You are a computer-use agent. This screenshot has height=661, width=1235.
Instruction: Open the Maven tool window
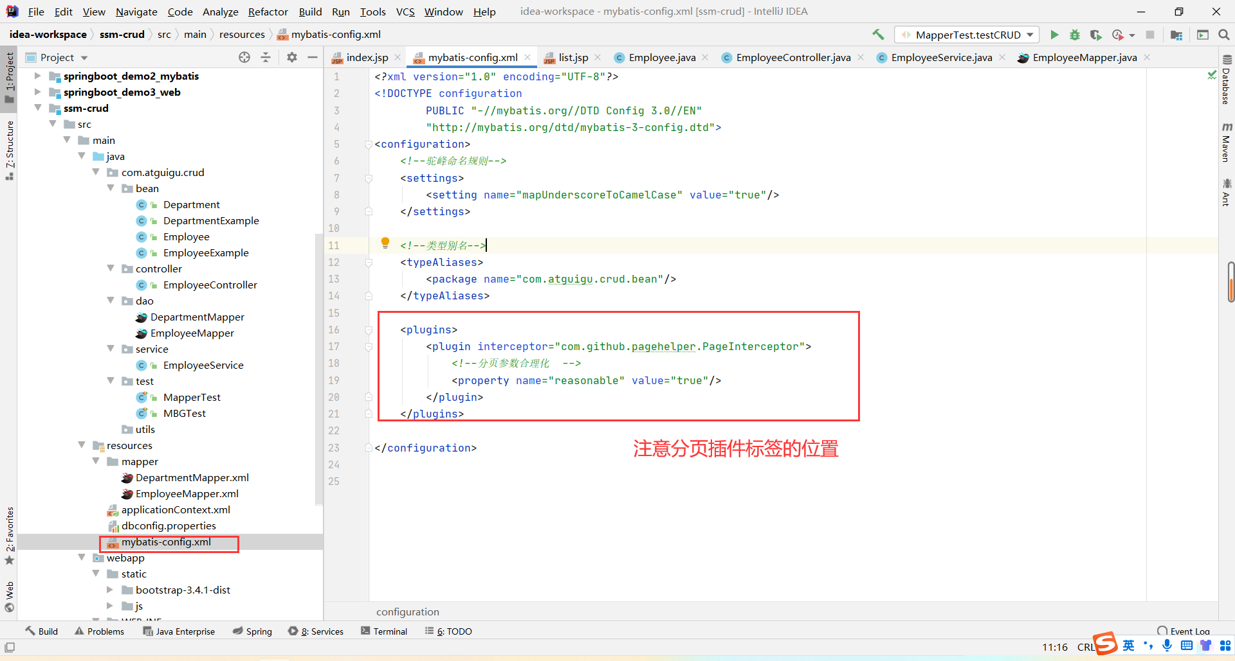(x=1227, y=142)
